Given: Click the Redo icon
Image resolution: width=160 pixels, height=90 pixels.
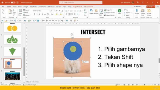Looking at the screenshot, I should point(3,13).
